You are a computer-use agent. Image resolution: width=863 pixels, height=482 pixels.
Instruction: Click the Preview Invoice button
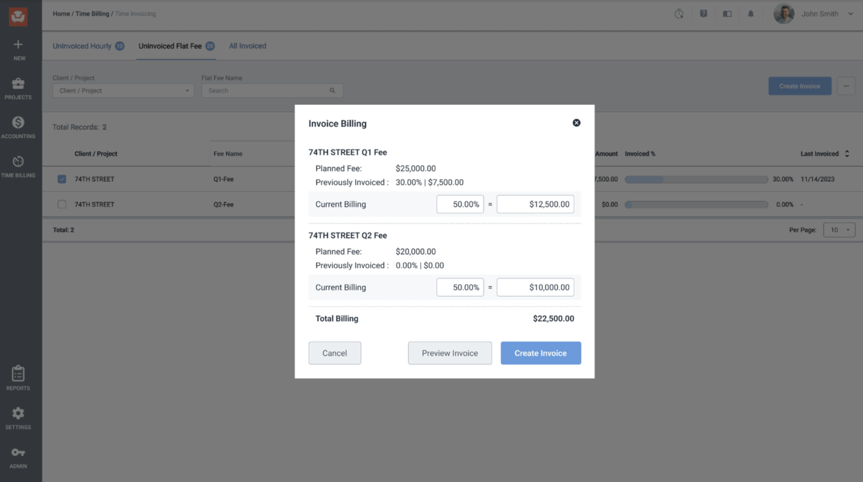450,353
